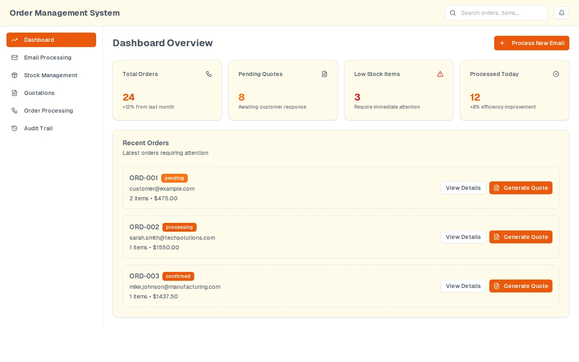Click '1 items • $1437.50' text
579x362 pixels.
[154, 296]
